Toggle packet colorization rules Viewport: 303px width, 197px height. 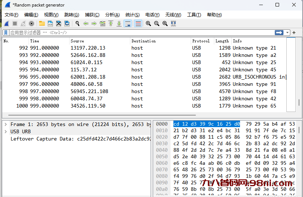(x=138, y=24)
